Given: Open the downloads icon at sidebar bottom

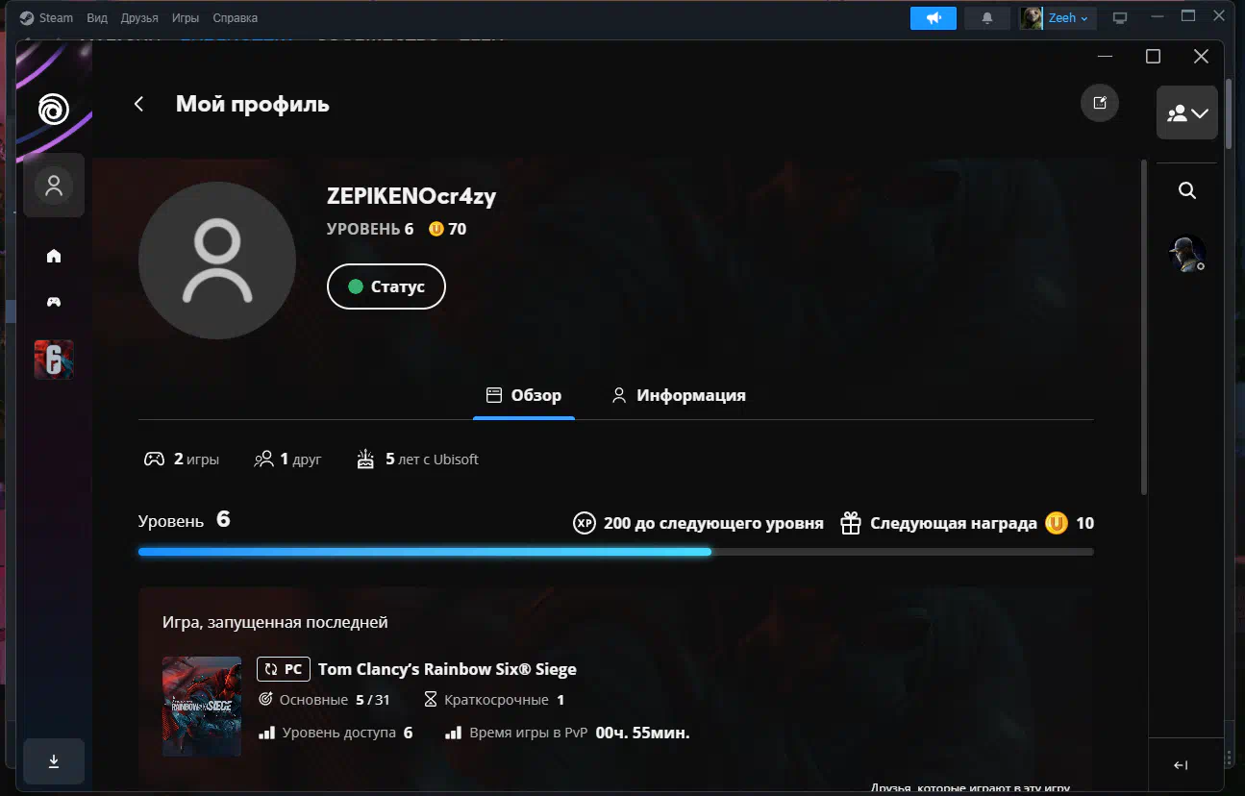Looking at the screenshot, I should pos(54,761).
